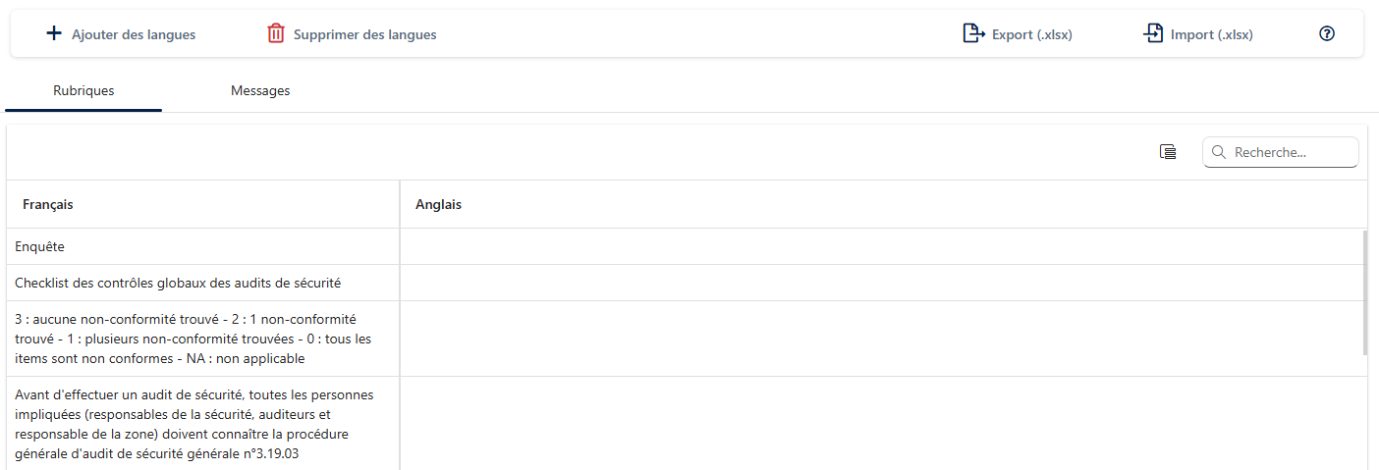Click the magnifying glass search icon
The height and width of the screenshot is (470, 1379).
(x=1219, y=152)
